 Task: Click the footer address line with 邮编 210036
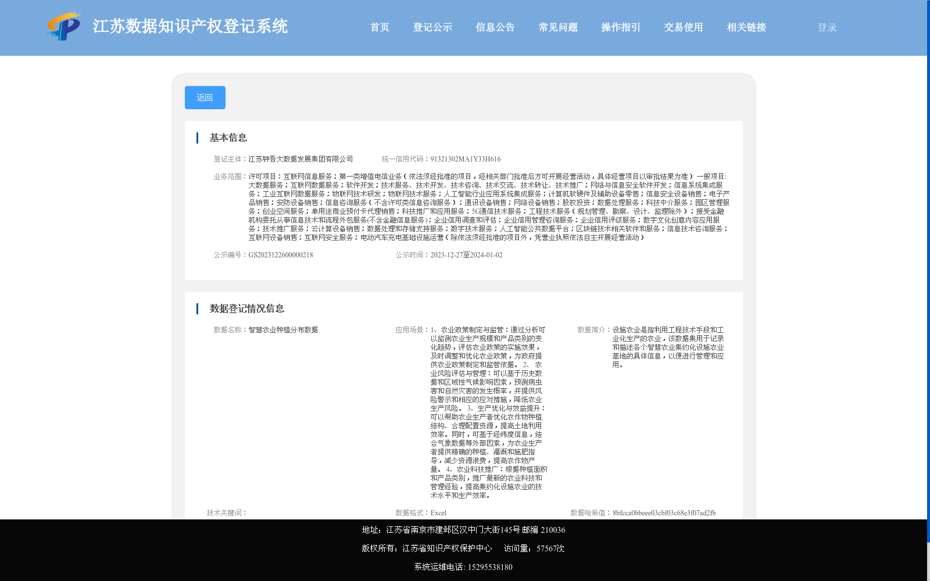point(463,530)
